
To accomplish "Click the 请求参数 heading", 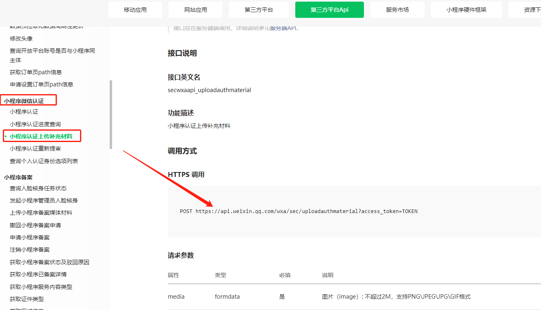I will click(181, 255).
